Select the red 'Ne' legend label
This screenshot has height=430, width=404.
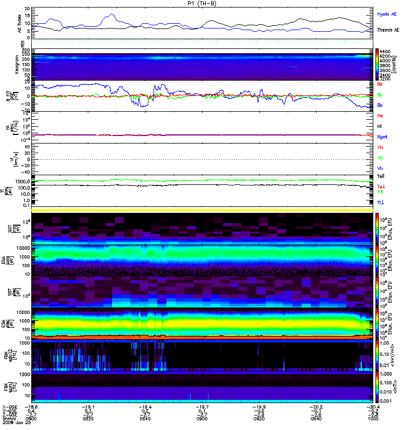380,116
